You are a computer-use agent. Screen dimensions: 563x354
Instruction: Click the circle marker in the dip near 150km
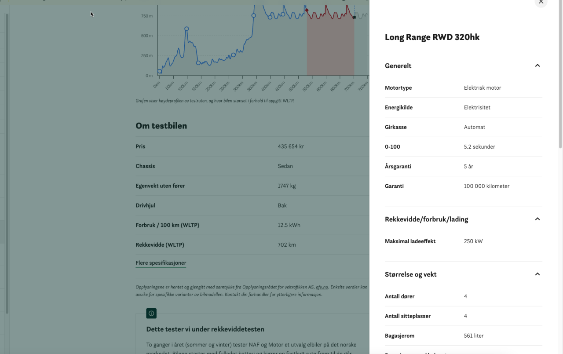198,63
